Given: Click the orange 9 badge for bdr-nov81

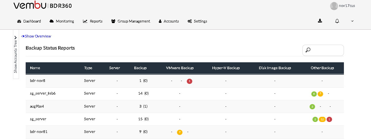Looking at the screenshot, I should click(x=180, y=132).
